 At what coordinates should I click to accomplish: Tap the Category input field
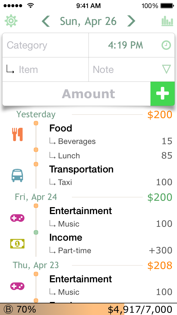click(45, 45)
